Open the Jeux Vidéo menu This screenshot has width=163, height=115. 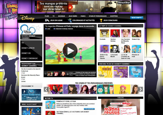point(73,16)
